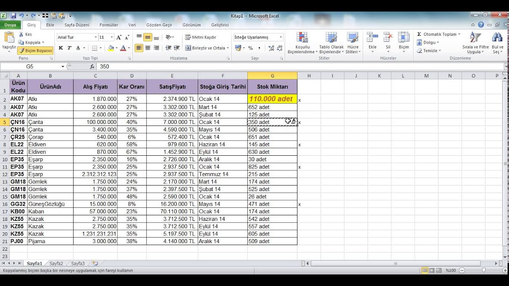Toggle the Biçim Boyacısı format painter
Viewport: 509px width, 286px height.
coord(35,51)
